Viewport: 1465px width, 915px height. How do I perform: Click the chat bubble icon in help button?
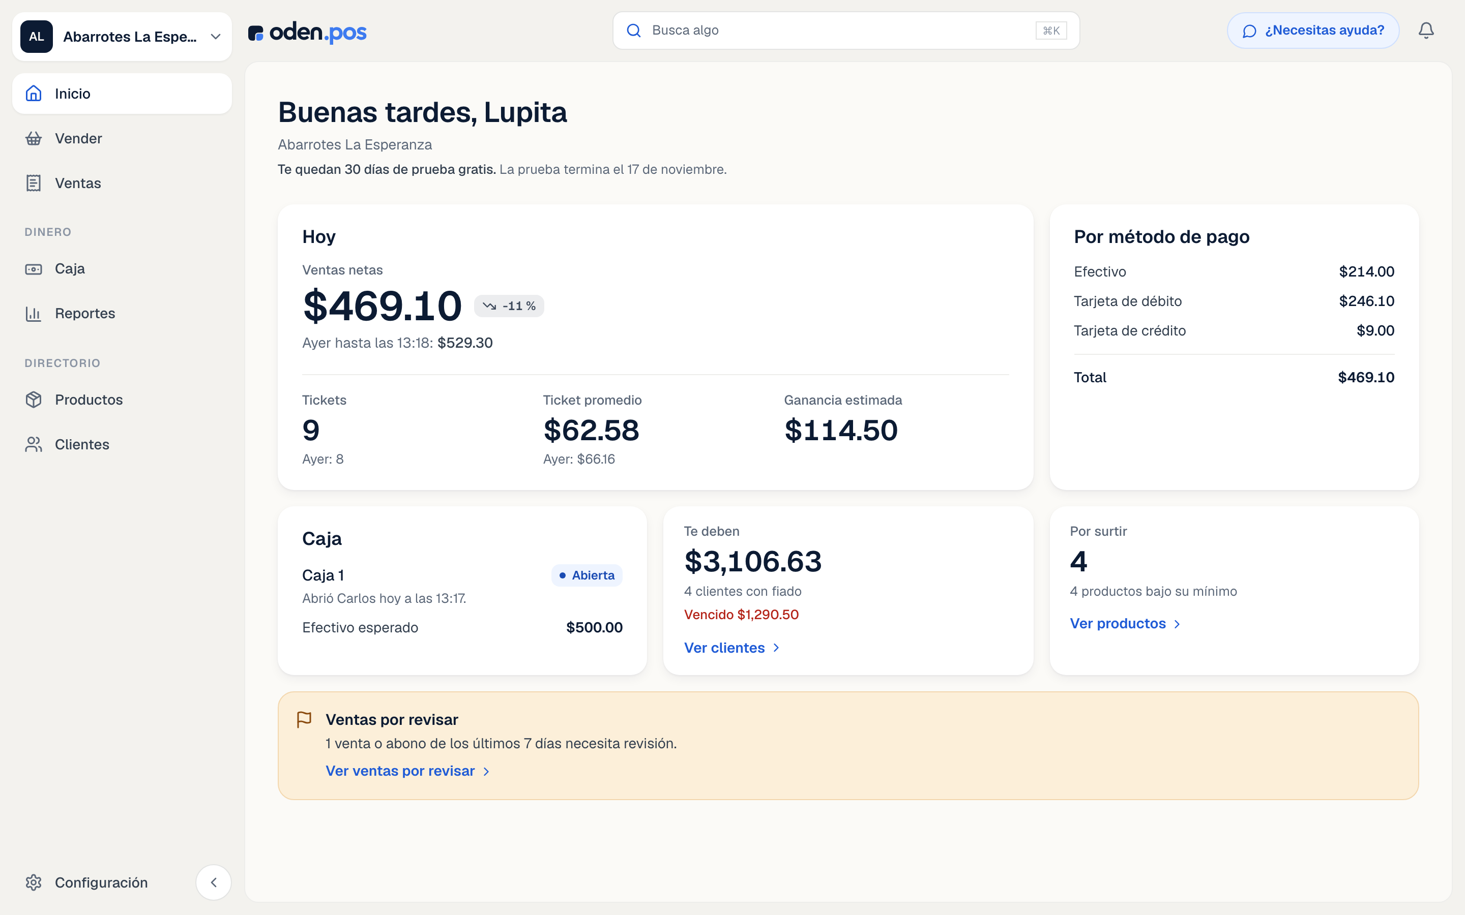point(1249,31)
